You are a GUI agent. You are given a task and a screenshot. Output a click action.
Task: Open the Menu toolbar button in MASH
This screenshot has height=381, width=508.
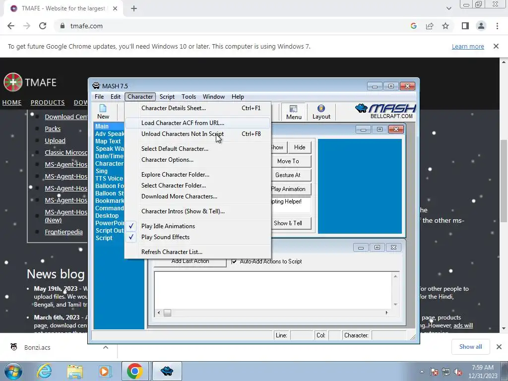point(294,112)
